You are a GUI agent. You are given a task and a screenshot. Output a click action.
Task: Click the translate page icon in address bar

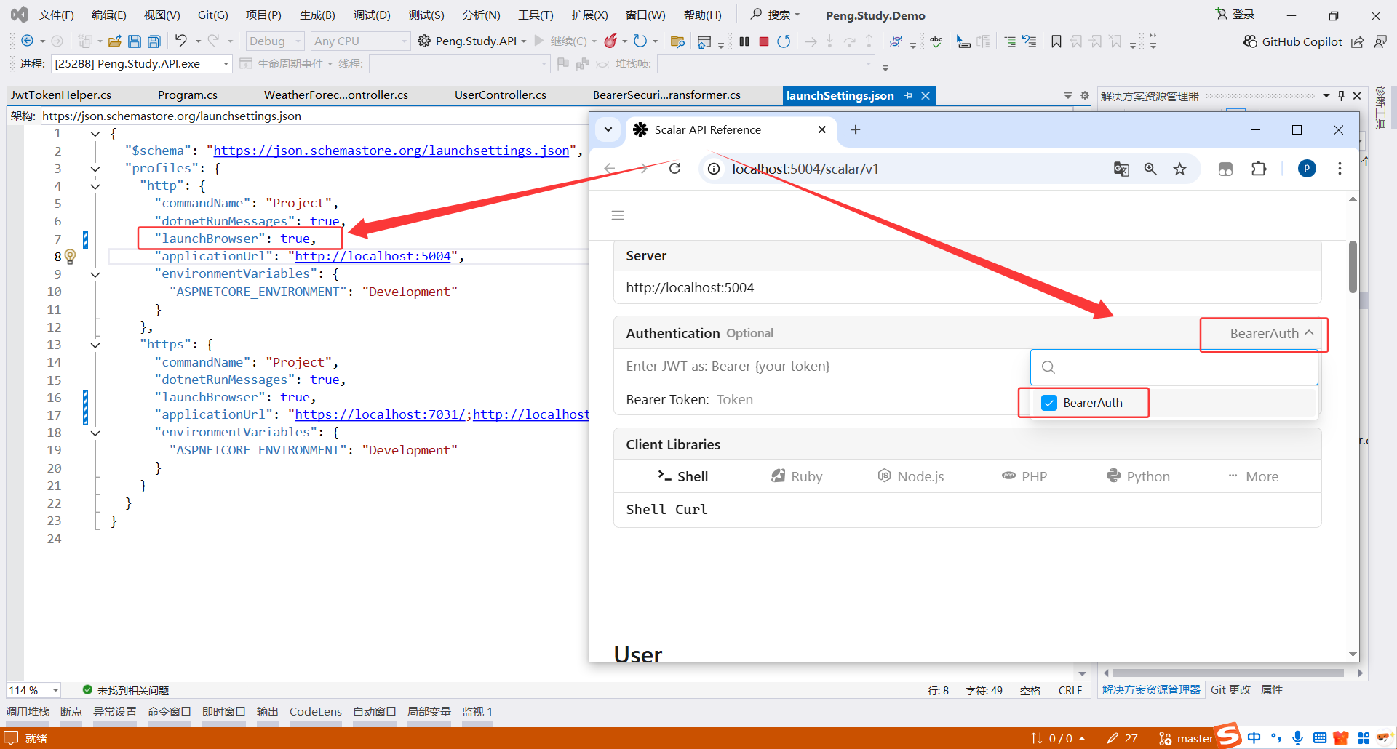[1121, 169]
